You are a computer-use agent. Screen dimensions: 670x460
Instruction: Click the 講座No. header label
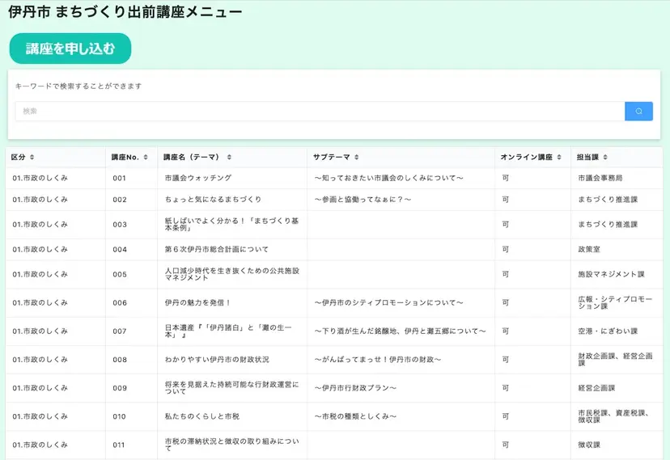[x=125, y=157]
